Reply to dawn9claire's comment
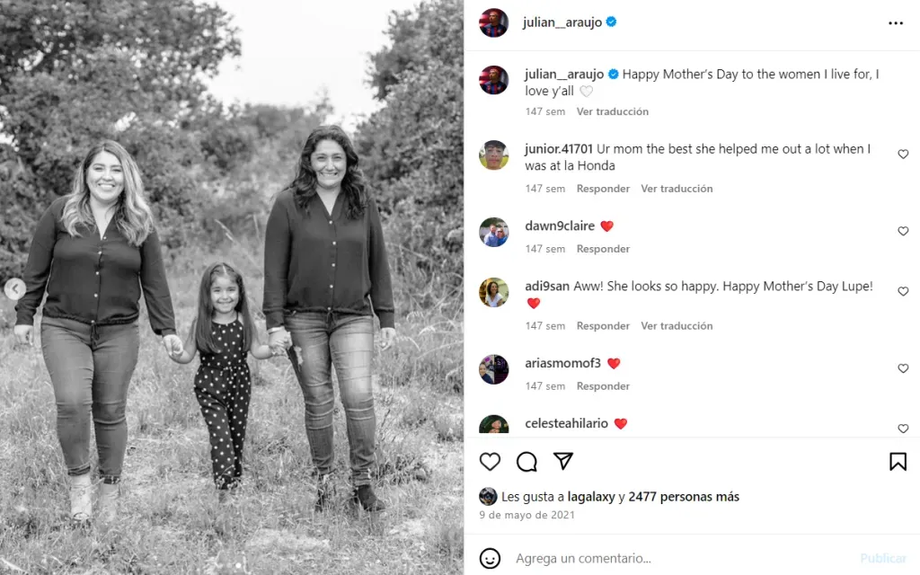Viewport: 920px width, 575px height. point(603,249)
